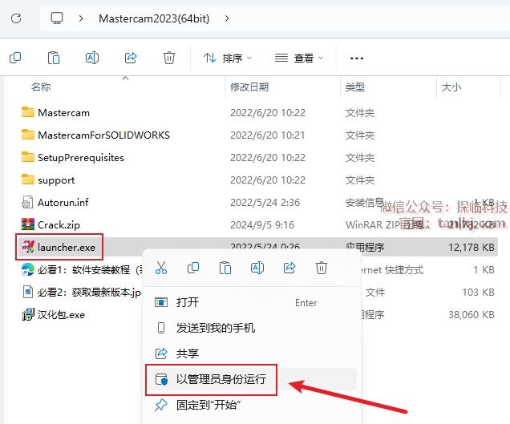The width and height of the screenshot is (510, 424).
Task: Open the 查看 view dropdown
Action: coord(299,59)
